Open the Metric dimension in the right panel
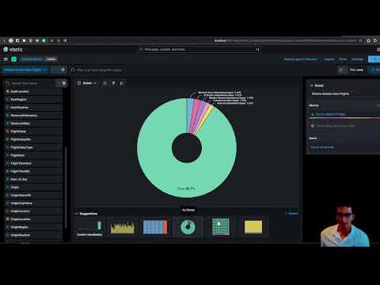 (x=344, y=147)
